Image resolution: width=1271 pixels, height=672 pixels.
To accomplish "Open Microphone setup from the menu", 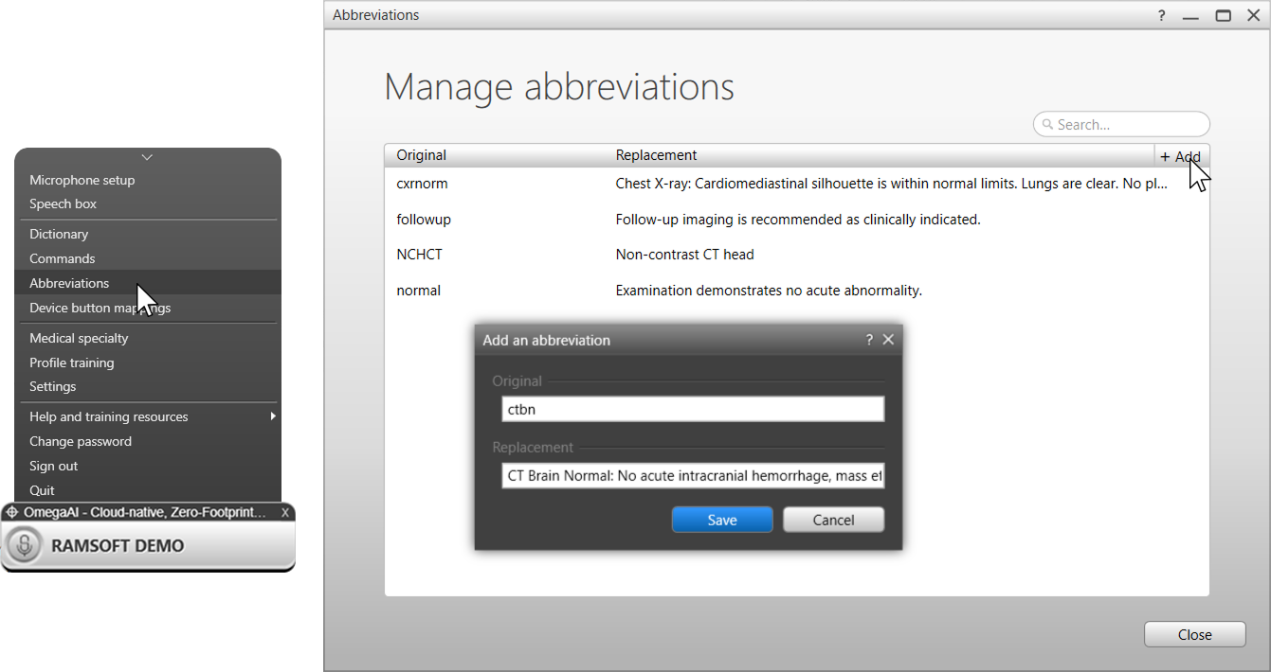I will click(x=82, y=180).
